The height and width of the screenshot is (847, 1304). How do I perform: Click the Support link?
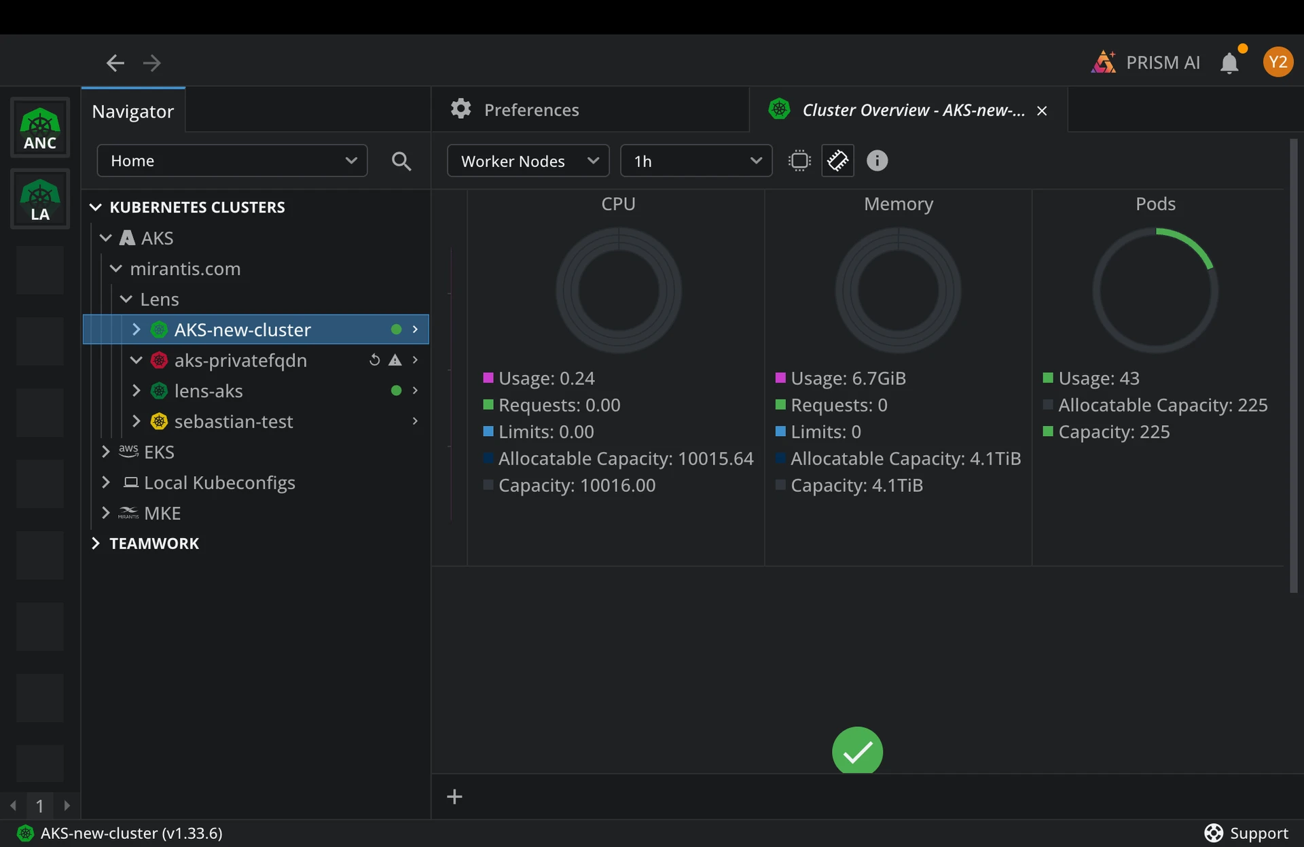[1246, 833]
